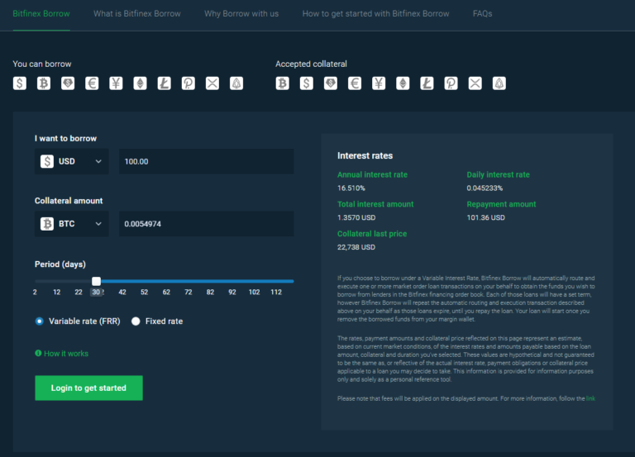Select the Variable rate (FRR) radio button
This screenshot has width=635, height=457.
pyautogui.click(x=39, y=321)
